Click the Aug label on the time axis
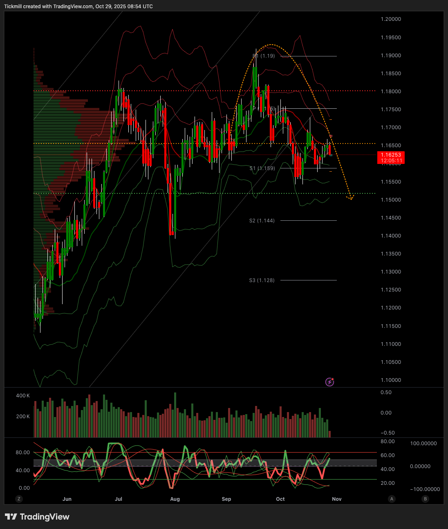 [175, 499]
